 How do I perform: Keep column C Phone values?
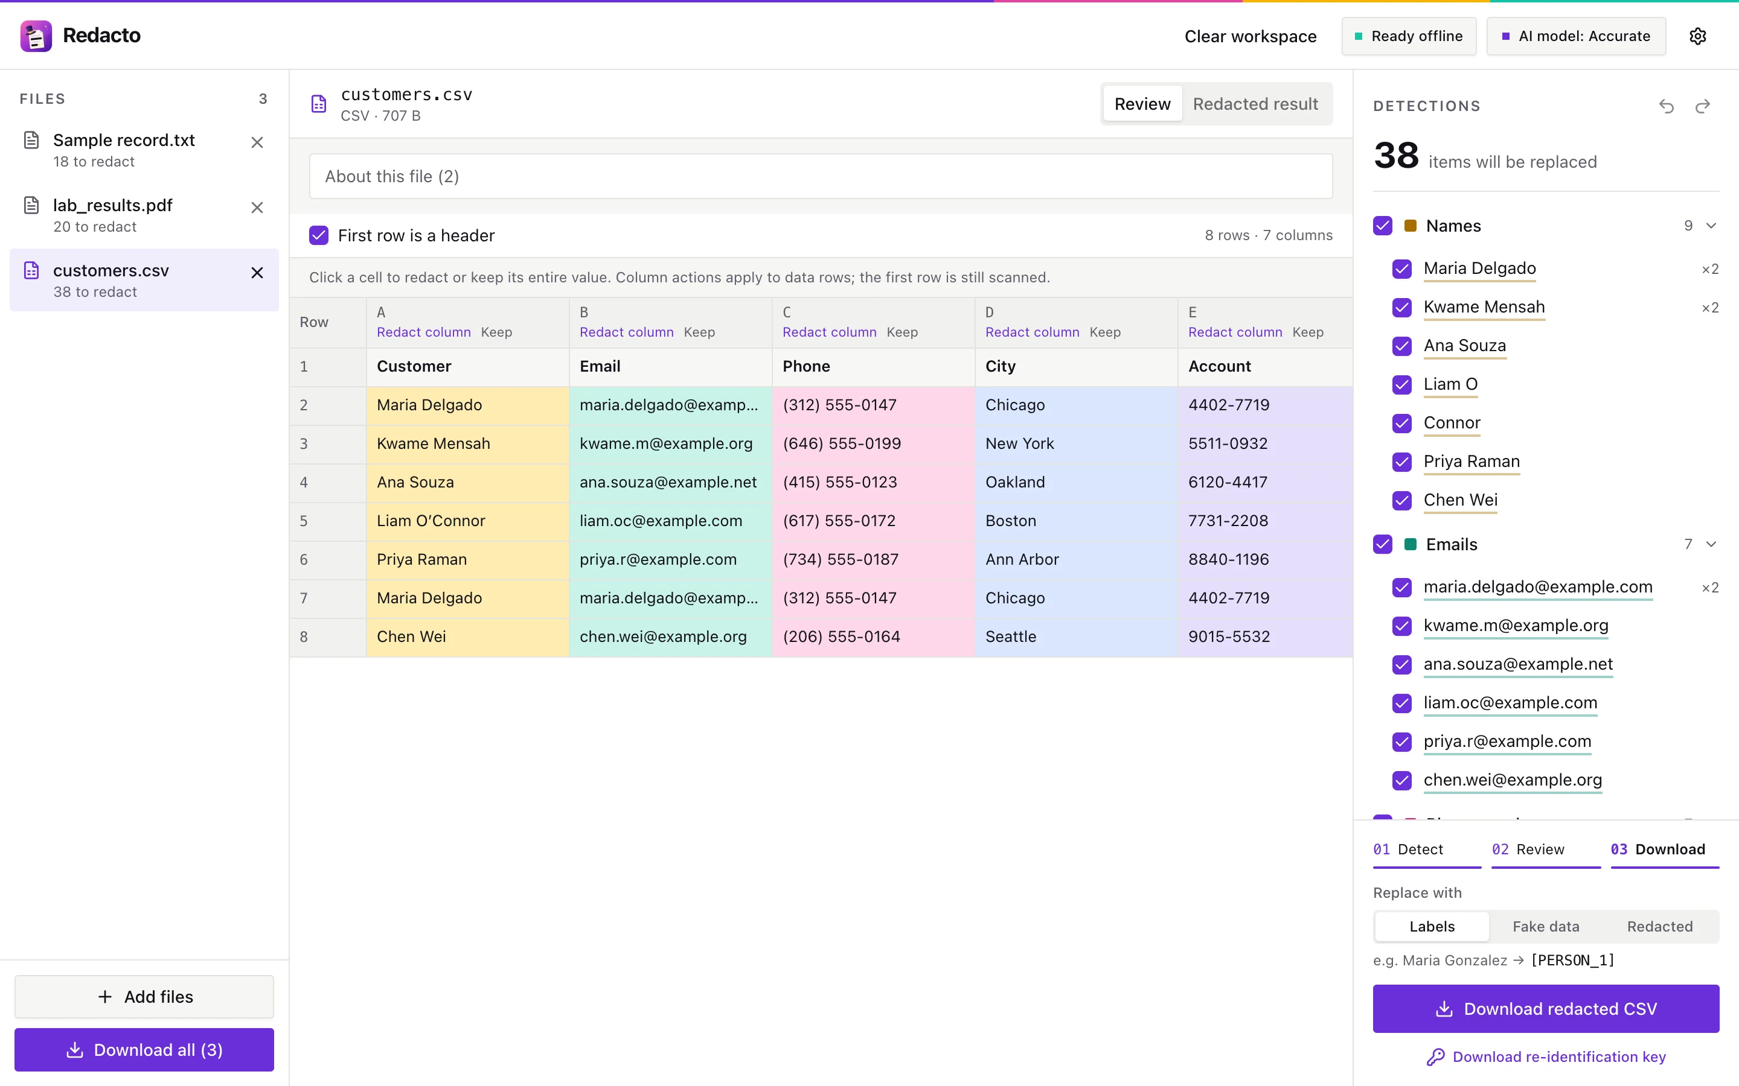tap(902, 332)
